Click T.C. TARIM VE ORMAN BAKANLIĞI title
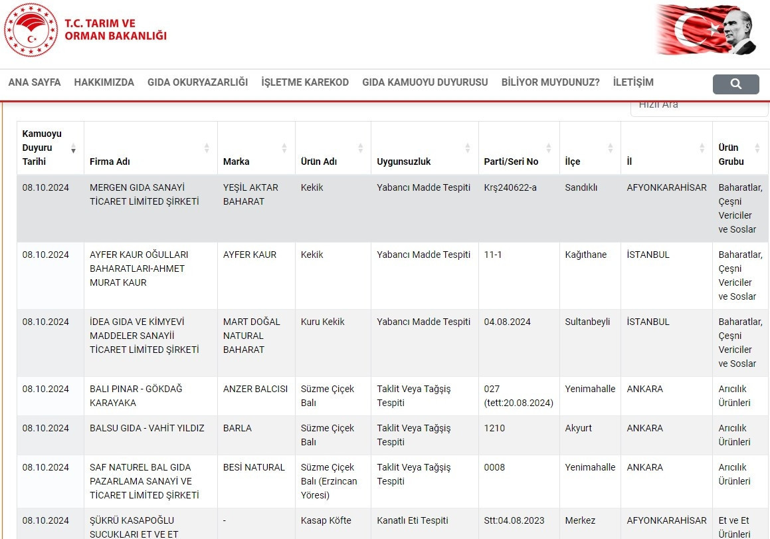The width and height of the screenshot is (770, 539). tap(116, 29)
